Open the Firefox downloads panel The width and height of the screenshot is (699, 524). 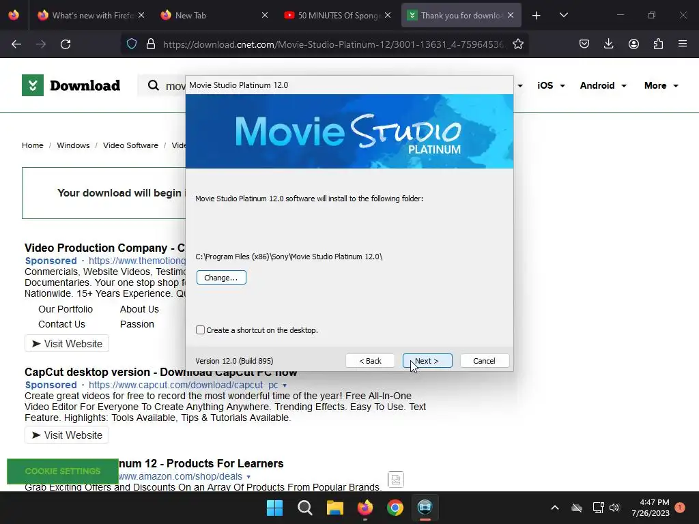coord(608,44)
